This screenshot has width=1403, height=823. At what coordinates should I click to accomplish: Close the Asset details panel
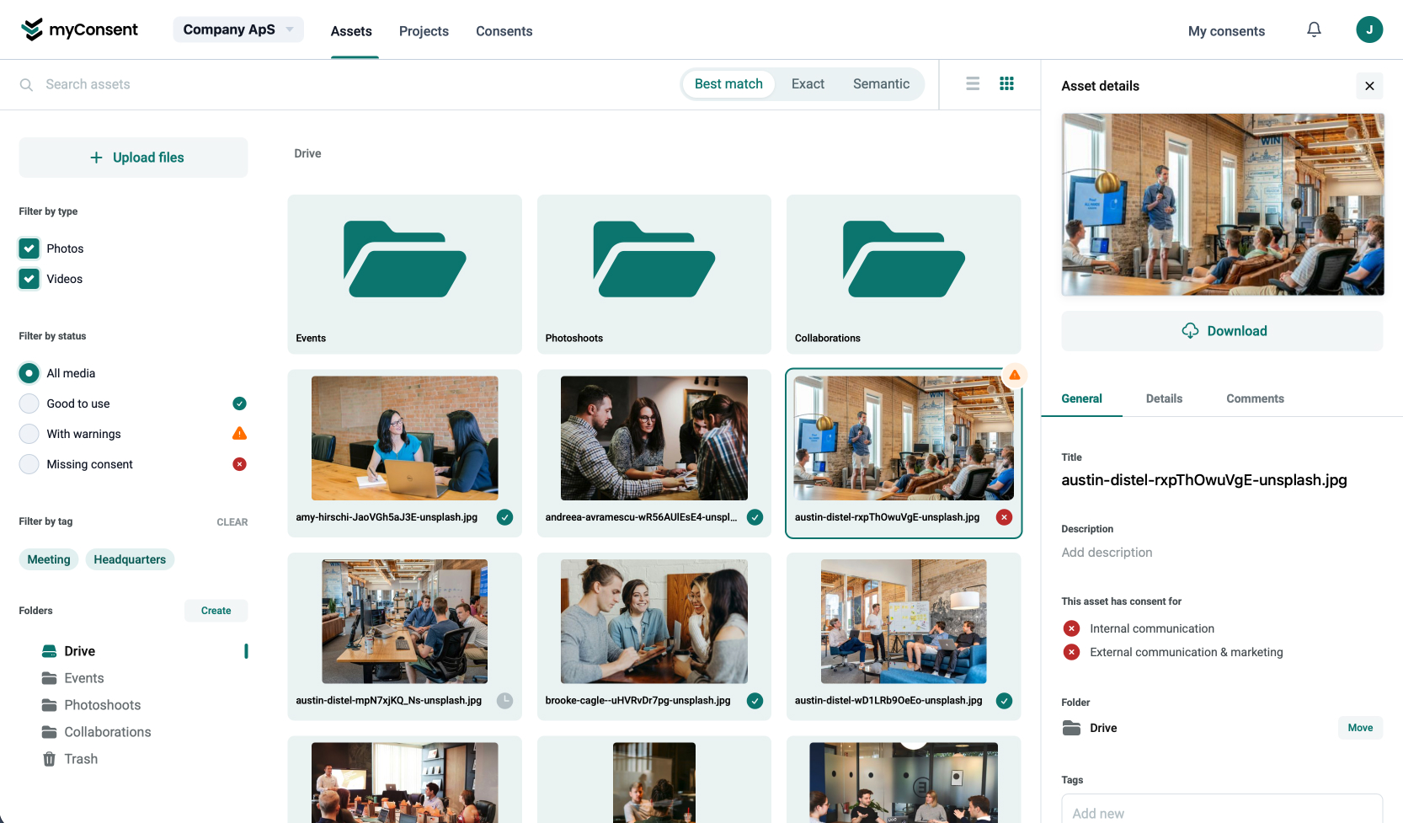coord(1369,86)
